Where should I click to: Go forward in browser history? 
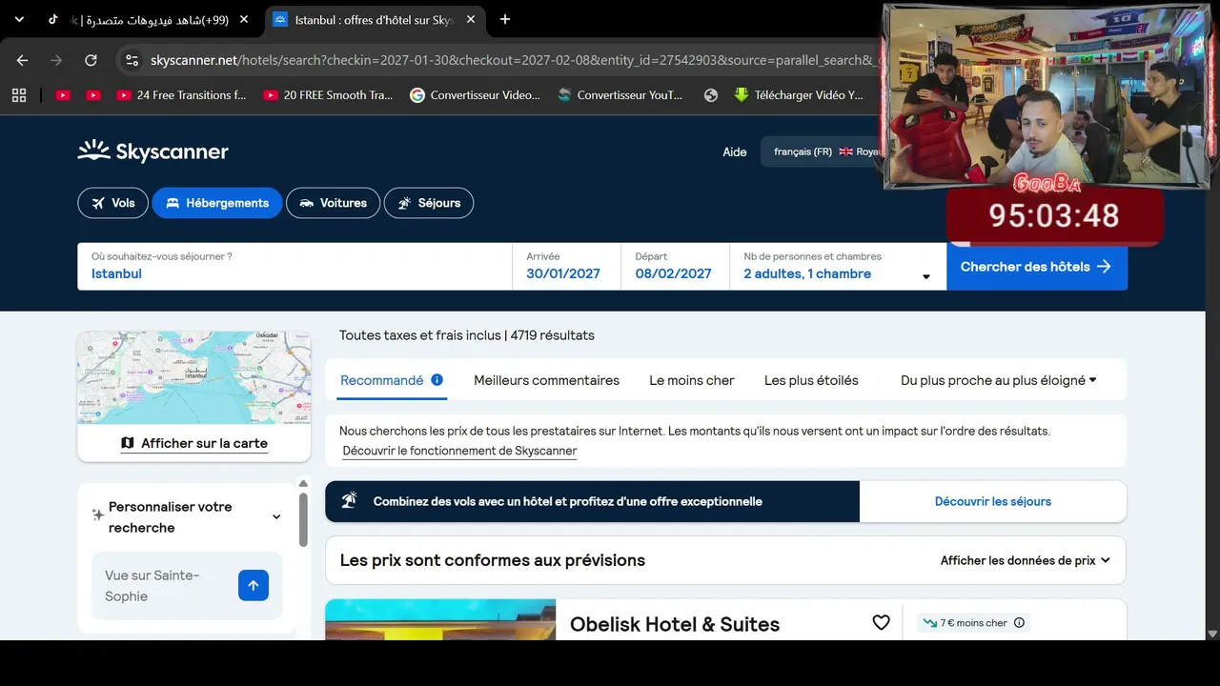pos(56,60)
